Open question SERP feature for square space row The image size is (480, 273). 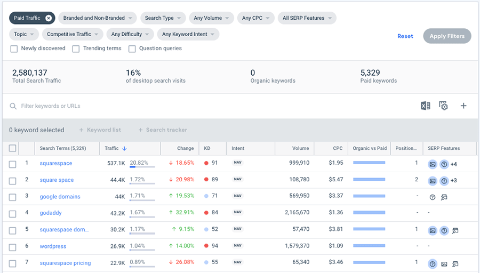coord(444,181)
